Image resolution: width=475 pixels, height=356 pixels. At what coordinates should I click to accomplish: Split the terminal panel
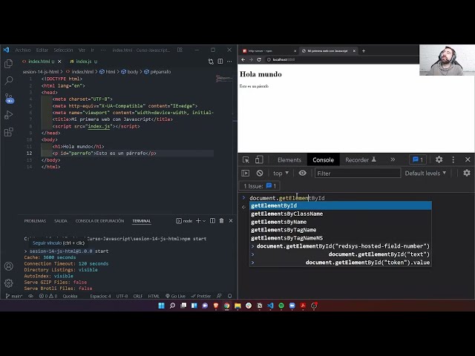[x=213, y=221]
